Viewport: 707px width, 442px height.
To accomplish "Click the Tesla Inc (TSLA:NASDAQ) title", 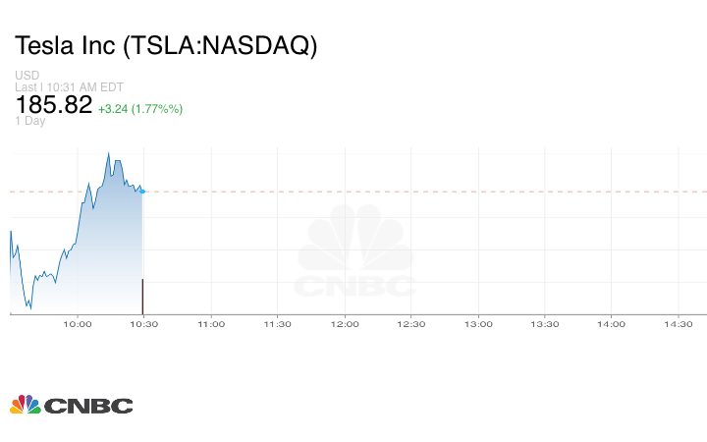I will [x=166, y=46].
